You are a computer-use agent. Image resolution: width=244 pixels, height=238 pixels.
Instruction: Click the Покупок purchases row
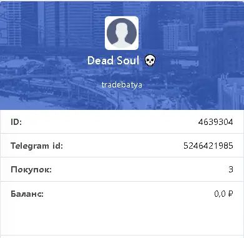(x=122, y=169)
